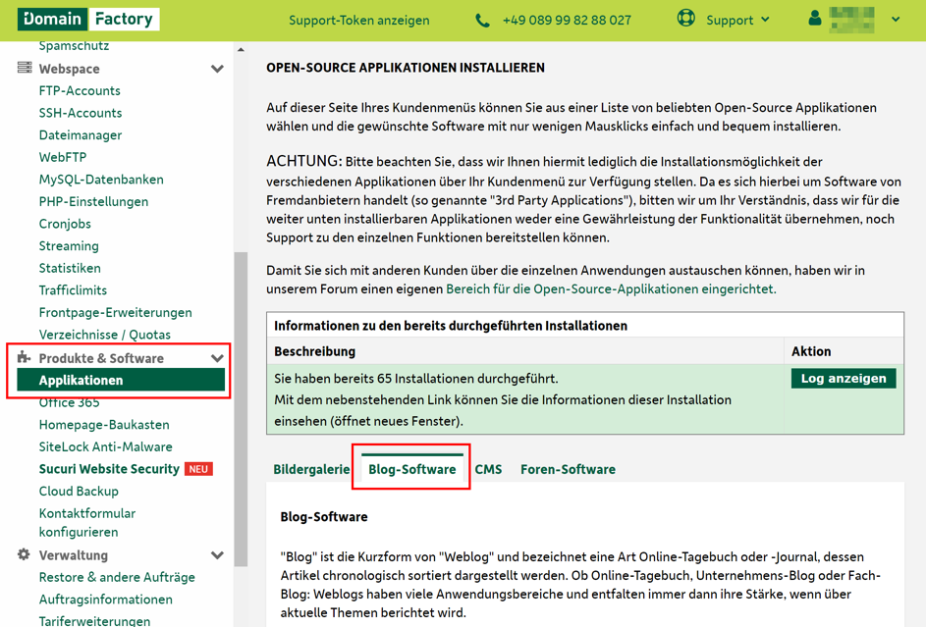Open Verzeichnisse / Quotas
The image size is (926, 627).
coord(104,335)
